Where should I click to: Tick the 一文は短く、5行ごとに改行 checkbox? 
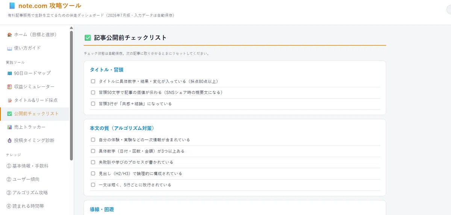93,185
